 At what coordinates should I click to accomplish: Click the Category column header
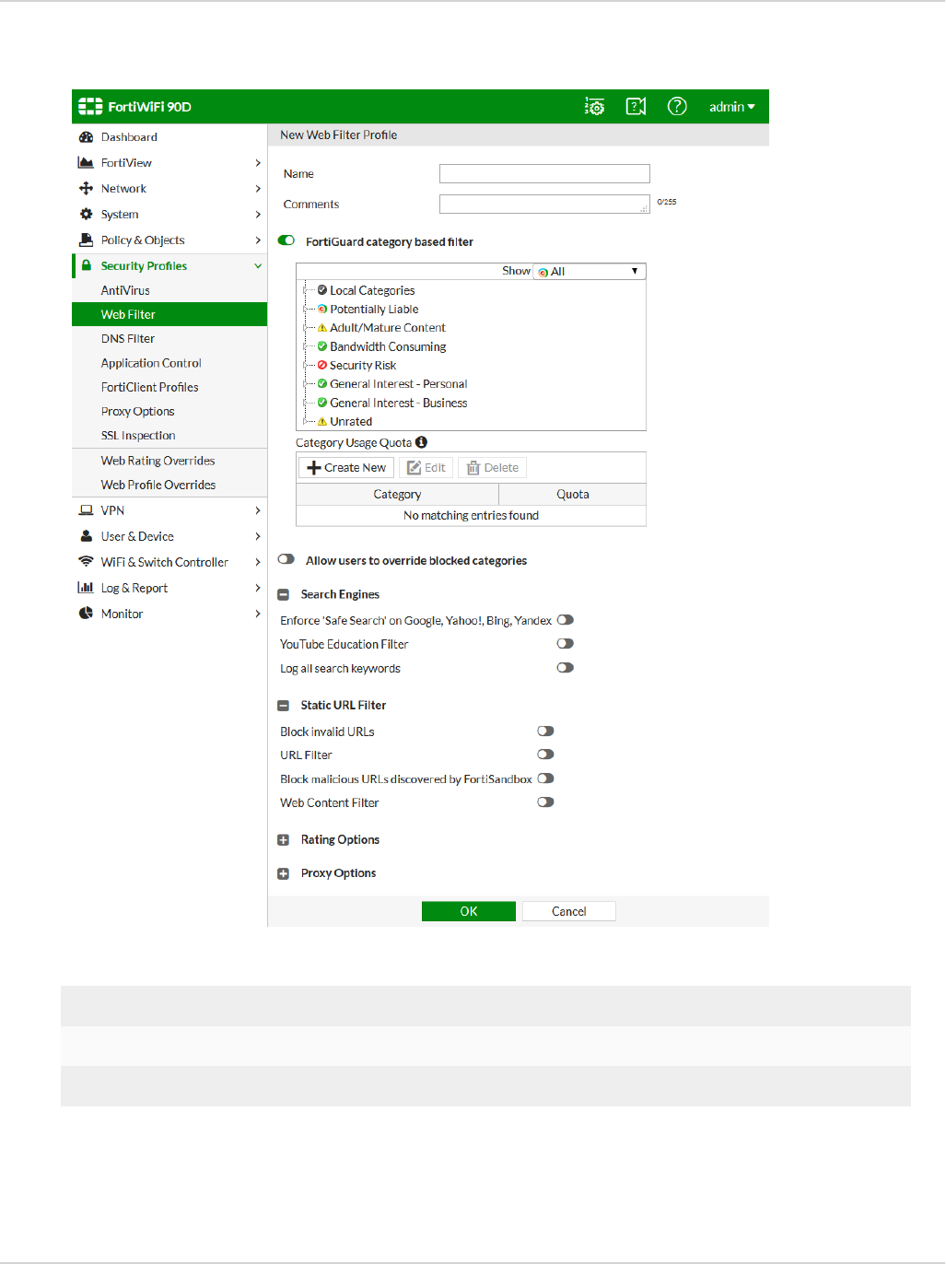point(397,495)
